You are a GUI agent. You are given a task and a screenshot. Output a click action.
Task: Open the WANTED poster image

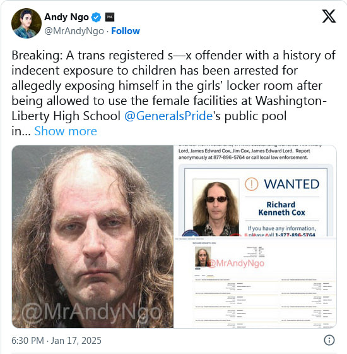point(256,191)
